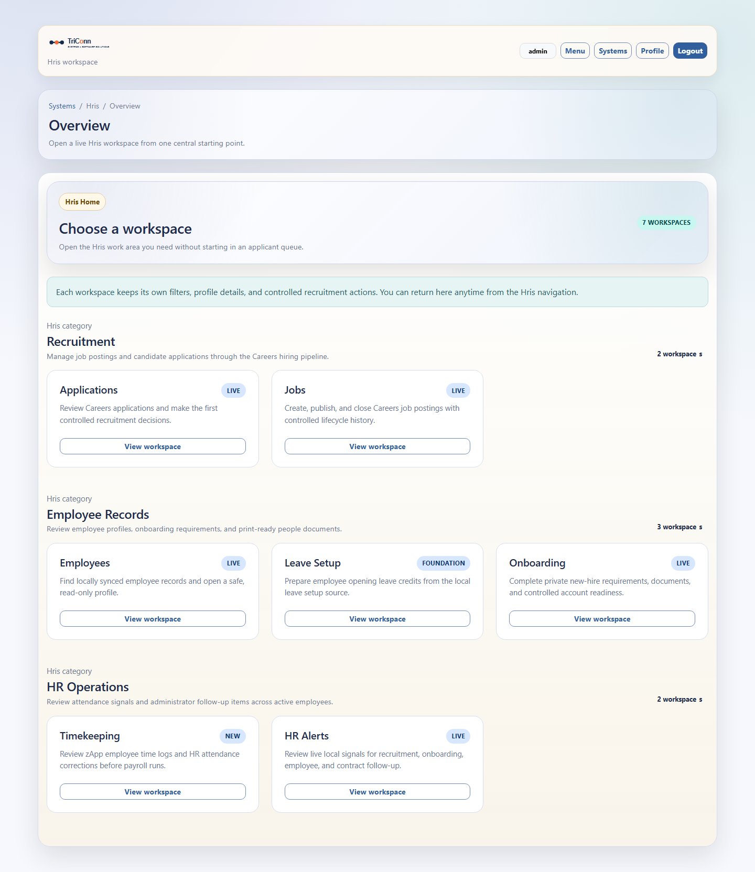Image resolution: width=755 pixels, height=872 pixels.
Task: Click the Employees card title
Action: point(85,563)
